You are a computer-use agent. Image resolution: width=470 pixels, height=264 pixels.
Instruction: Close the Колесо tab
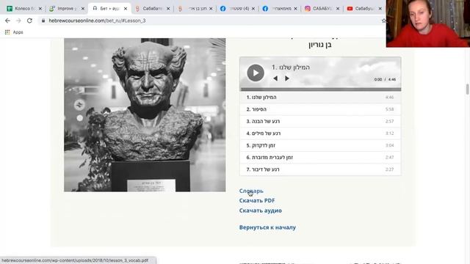point(40,9)
